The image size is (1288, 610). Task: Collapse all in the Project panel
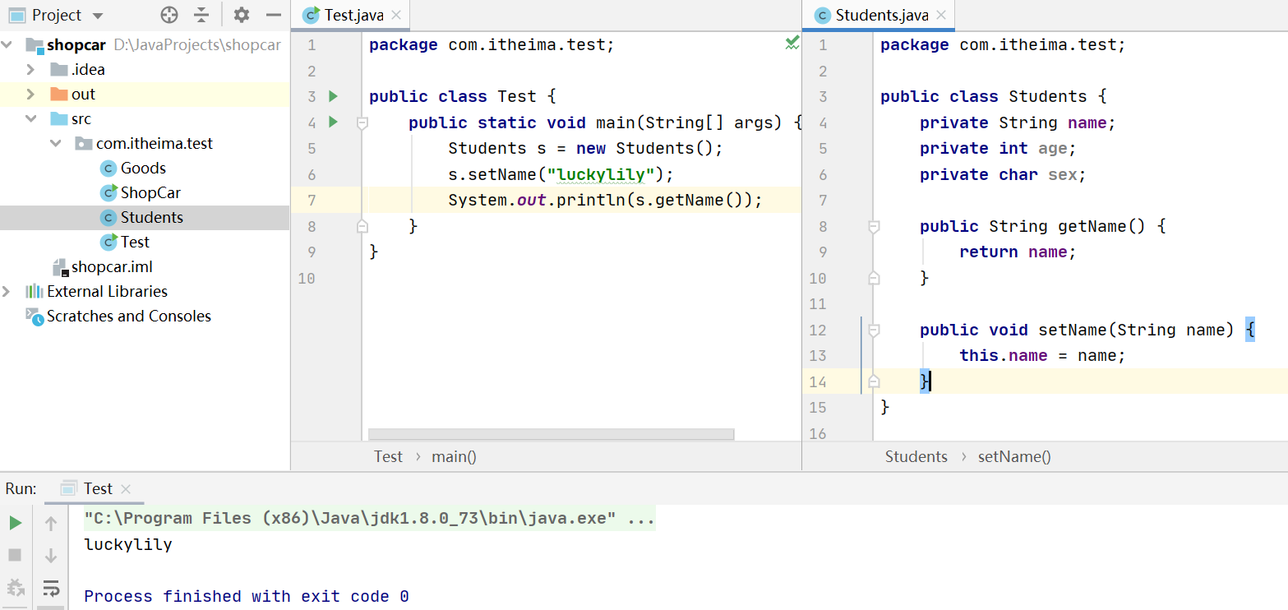tap(201, 15)
